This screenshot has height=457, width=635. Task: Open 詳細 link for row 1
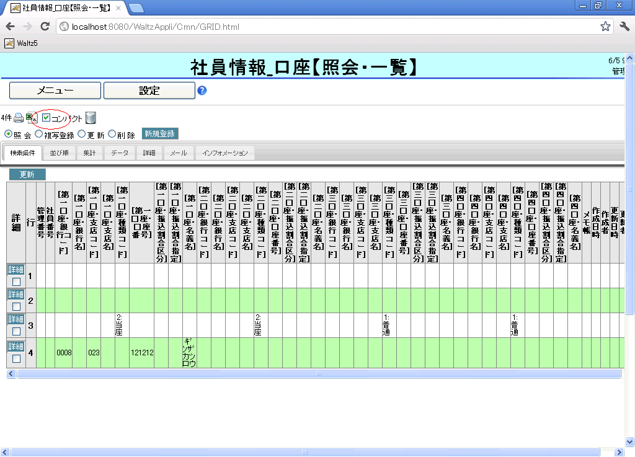click(16, 270)
